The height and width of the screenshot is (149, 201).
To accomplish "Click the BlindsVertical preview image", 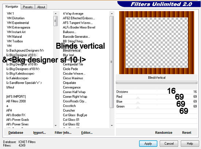I will [x=156, y=43].
